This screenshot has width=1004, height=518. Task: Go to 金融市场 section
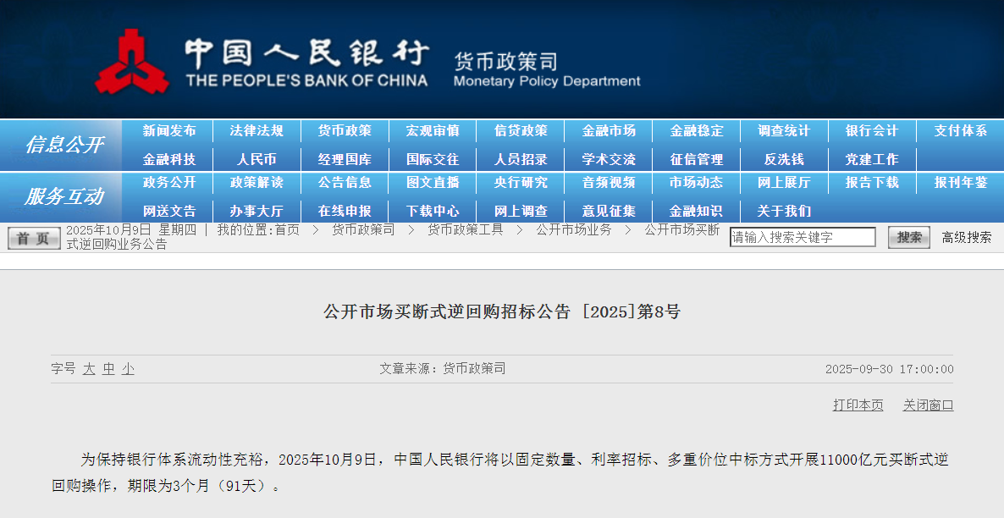click(609, 131)
